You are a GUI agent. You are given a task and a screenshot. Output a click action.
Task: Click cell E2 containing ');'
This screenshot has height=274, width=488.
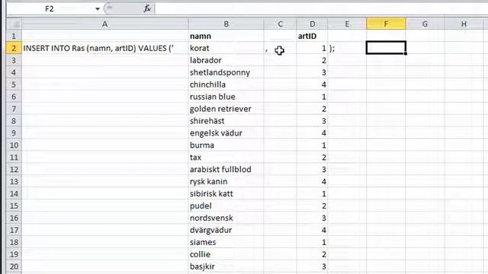click(347, 48)
